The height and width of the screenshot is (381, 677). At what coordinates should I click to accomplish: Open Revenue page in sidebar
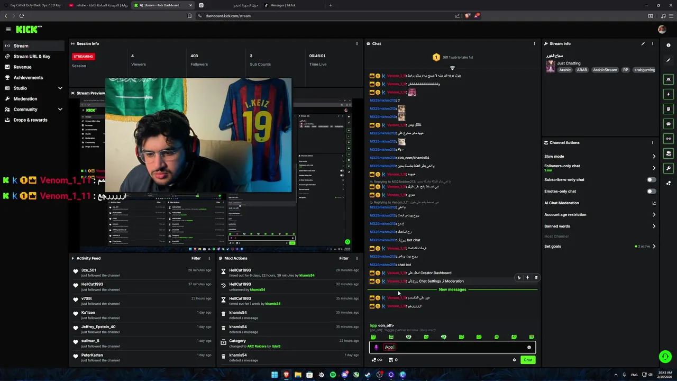click(34, 67)
